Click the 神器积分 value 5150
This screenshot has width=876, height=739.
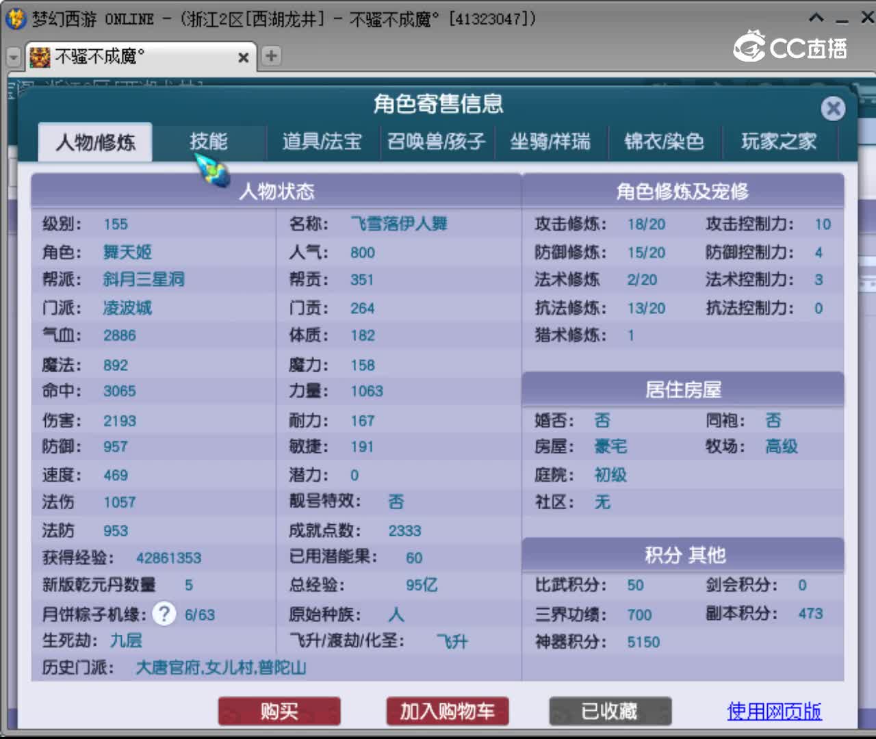coord(643,642)
